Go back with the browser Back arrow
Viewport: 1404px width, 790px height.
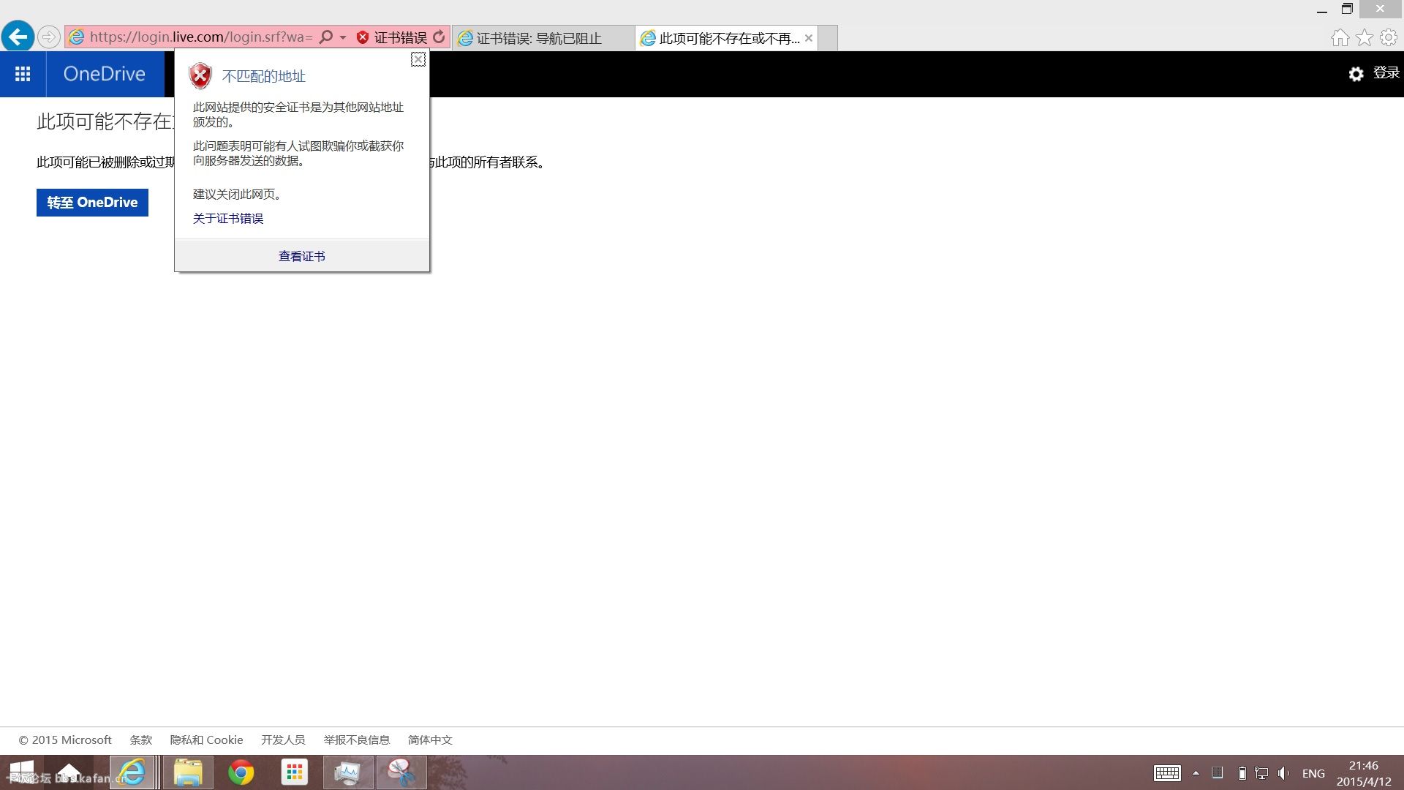coord(18,37)
